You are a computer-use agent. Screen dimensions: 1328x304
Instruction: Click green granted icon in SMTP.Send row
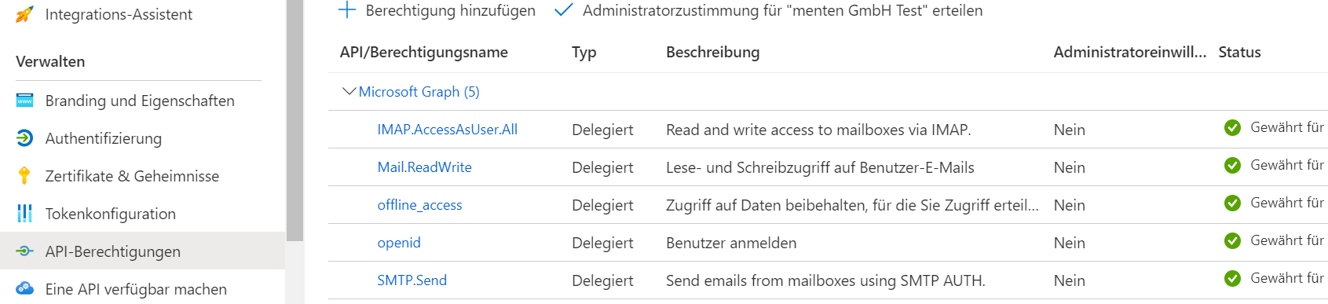click(x=1232, y=278)
